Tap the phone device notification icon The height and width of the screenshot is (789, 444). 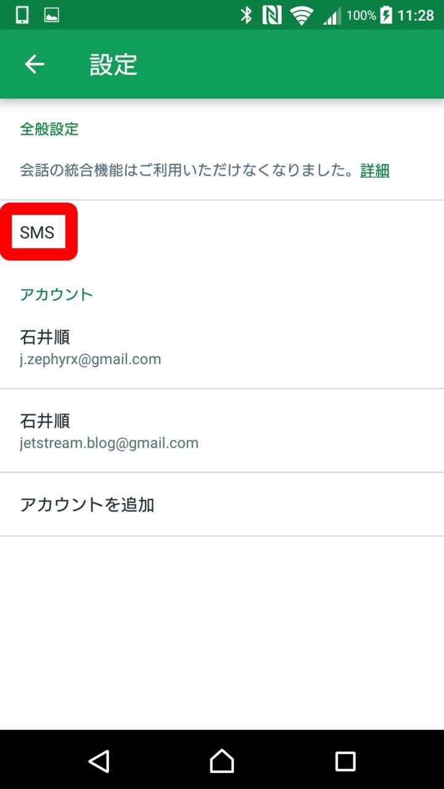click(x=22, y=15)
